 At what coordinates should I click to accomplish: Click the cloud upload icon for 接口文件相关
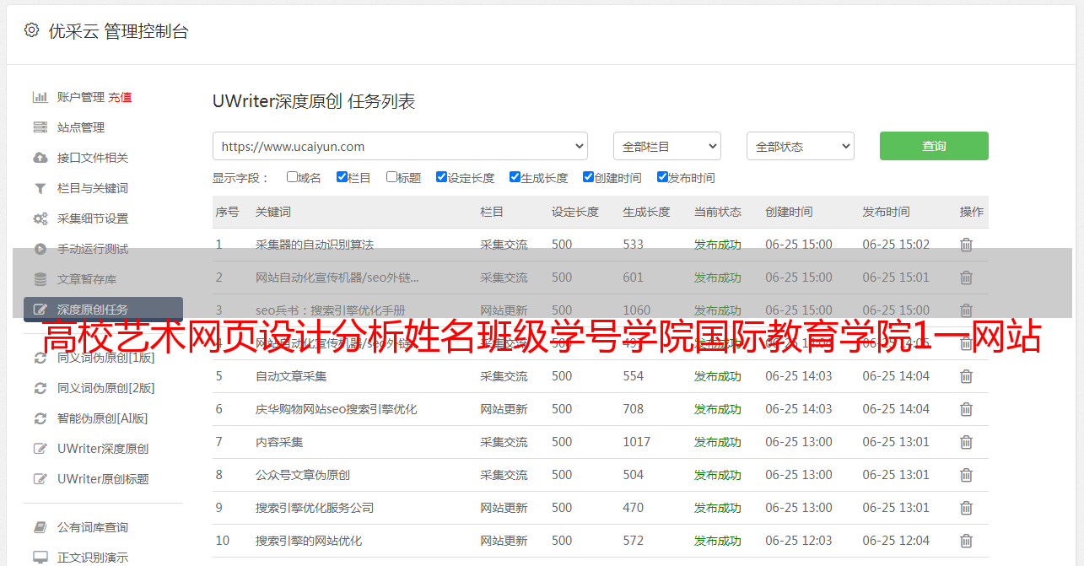click(x=40, y=158)
